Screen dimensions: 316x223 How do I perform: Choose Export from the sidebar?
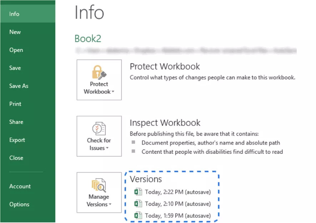coord(17,140)
